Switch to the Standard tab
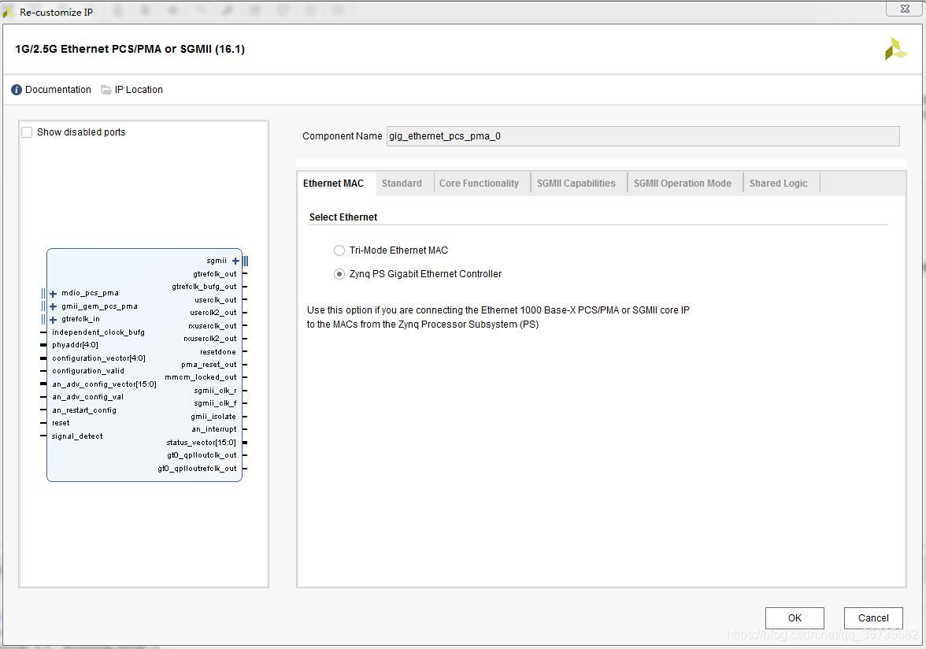 [402, 183]
